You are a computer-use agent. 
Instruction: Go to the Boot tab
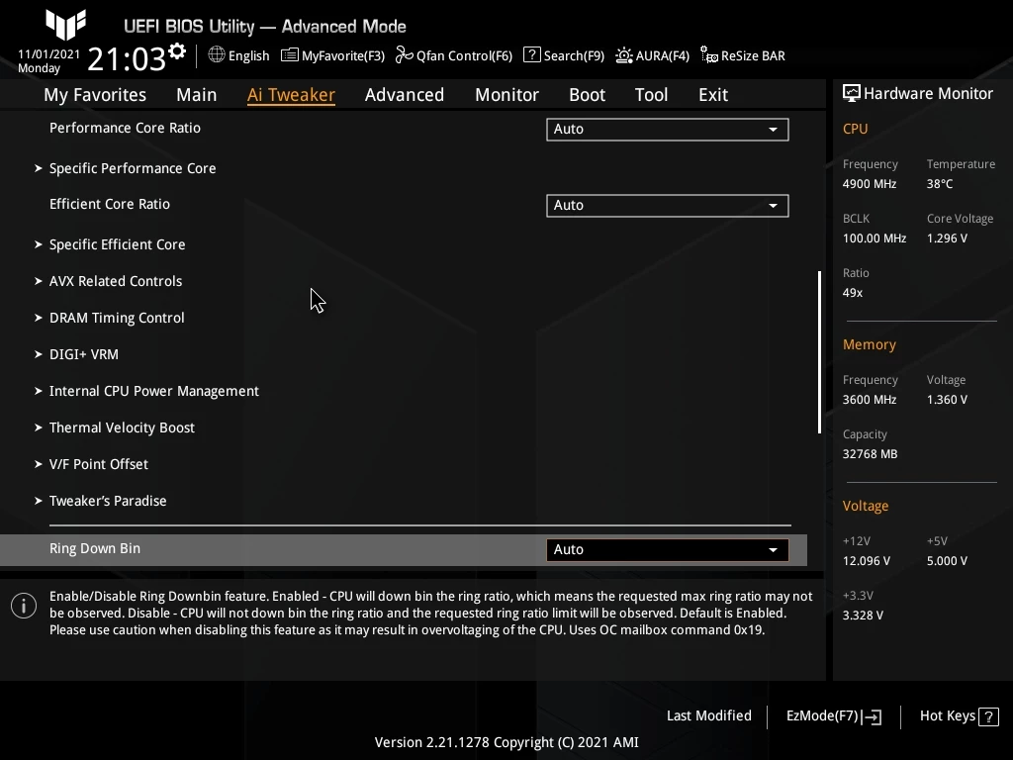588,95
